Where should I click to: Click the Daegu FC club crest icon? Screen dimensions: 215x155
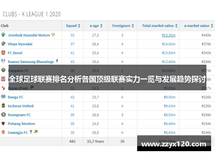click(x=3, y=97)
